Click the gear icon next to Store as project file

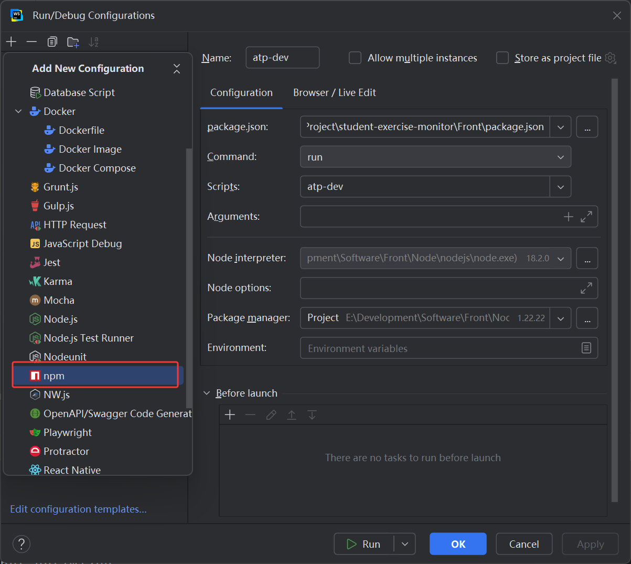click(x=611, y=58)
